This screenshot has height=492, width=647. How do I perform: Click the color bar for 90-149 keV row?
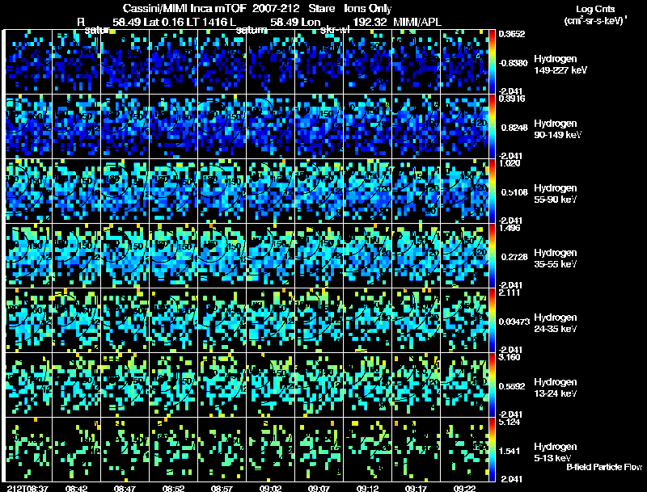[x=492, y=127]
